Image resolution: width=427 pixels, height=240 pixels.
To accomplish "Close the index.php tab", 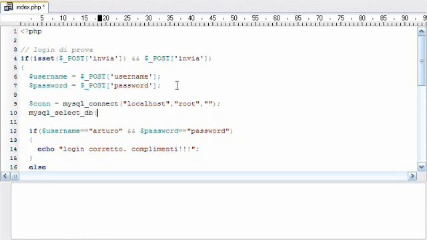I will click(43, 5).
